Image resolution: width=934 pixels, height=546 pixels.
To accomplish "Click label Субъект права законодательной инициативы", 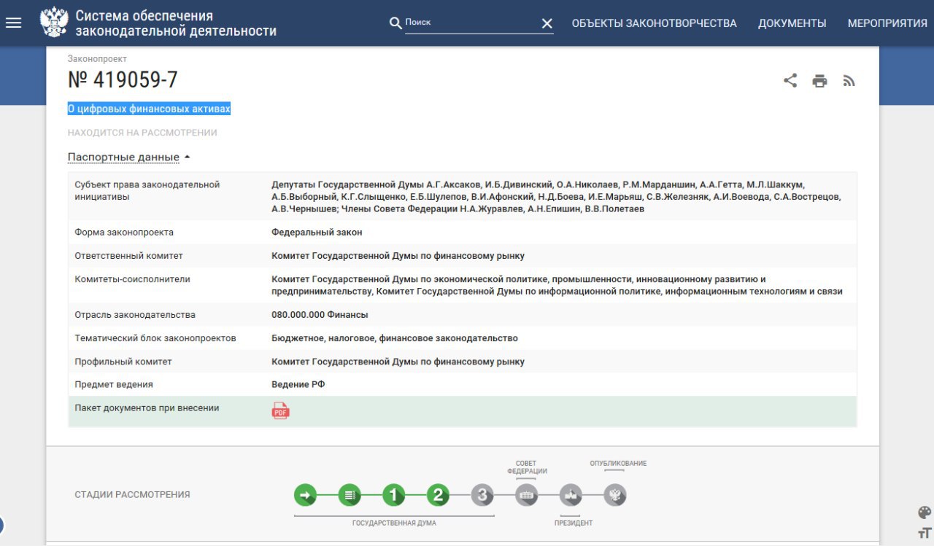I will (147, 190).
